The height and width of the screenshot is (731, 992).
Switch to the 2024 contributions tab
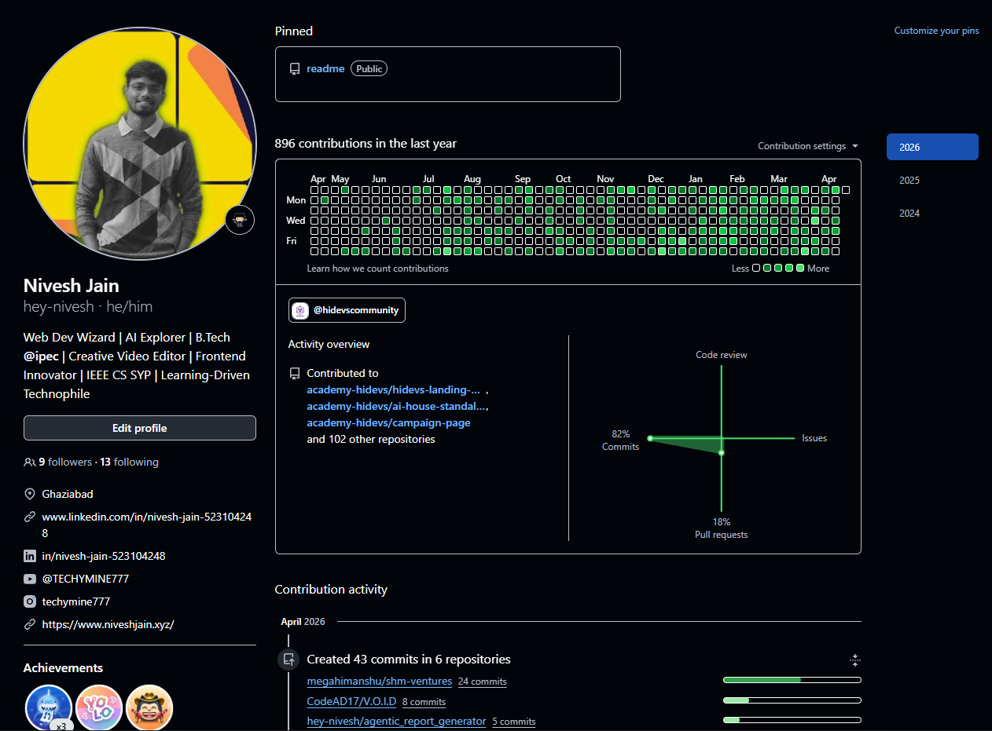pyautogui.click(x=909, y=213)
